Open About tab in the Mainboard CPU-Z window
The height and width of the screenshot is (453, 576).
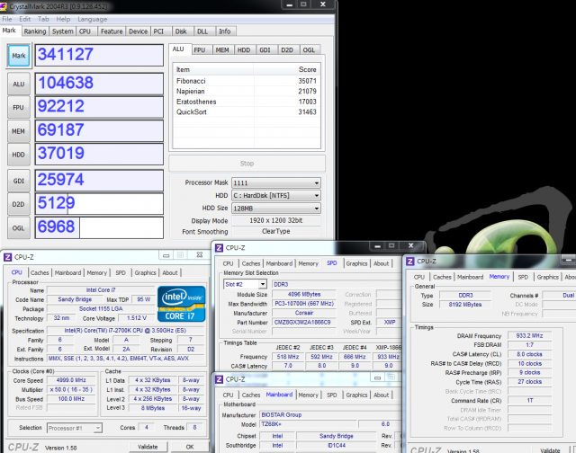pyautogui.click(x=381, y=395)
